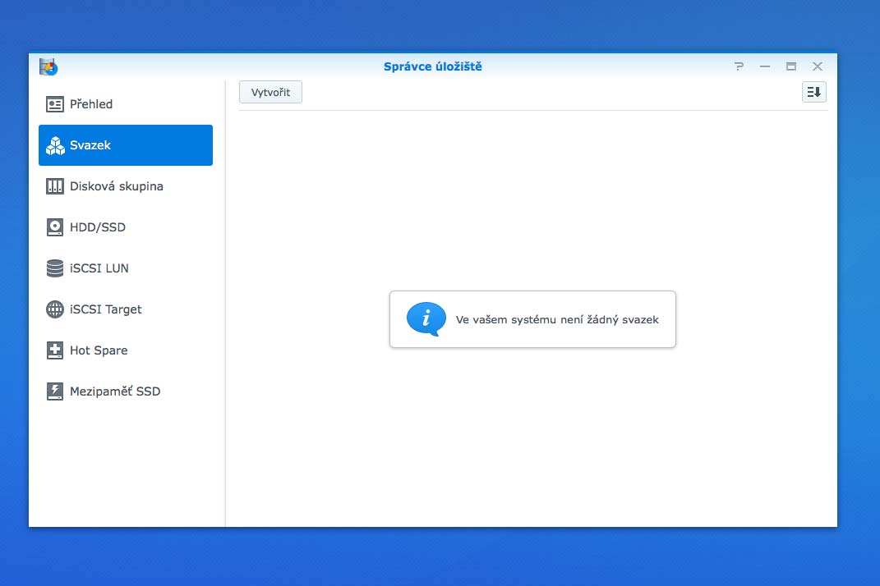
Task: Click the HDD/SSD drive icon
Action: click(x=55, y=227)
